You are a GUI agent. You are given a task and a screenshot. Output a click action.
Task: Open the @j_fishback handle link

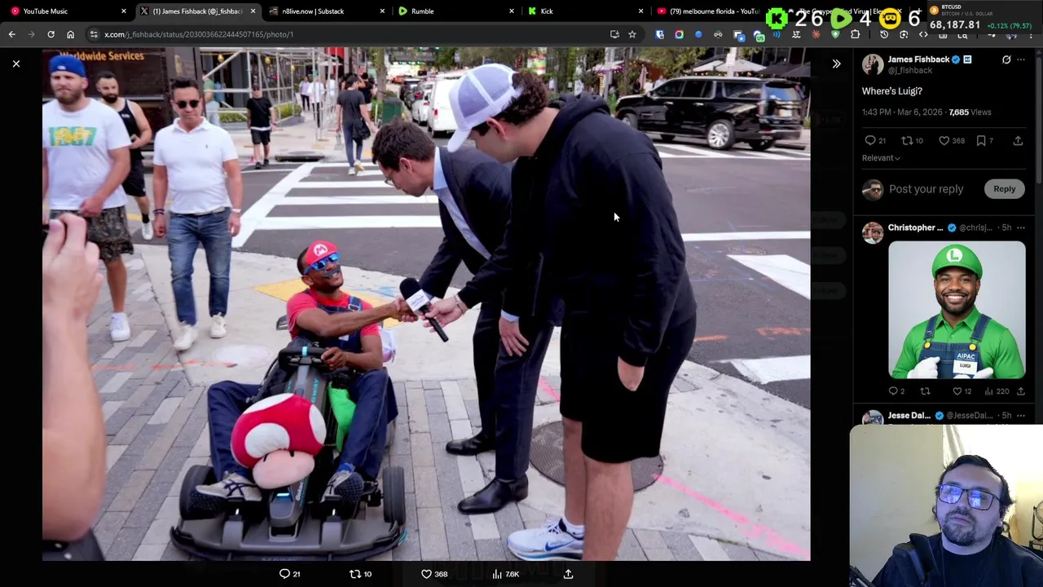[x=910, y=70]
